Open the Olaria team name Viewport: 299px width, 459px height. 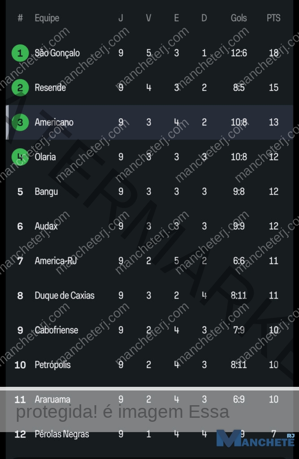tap(45, 157)
